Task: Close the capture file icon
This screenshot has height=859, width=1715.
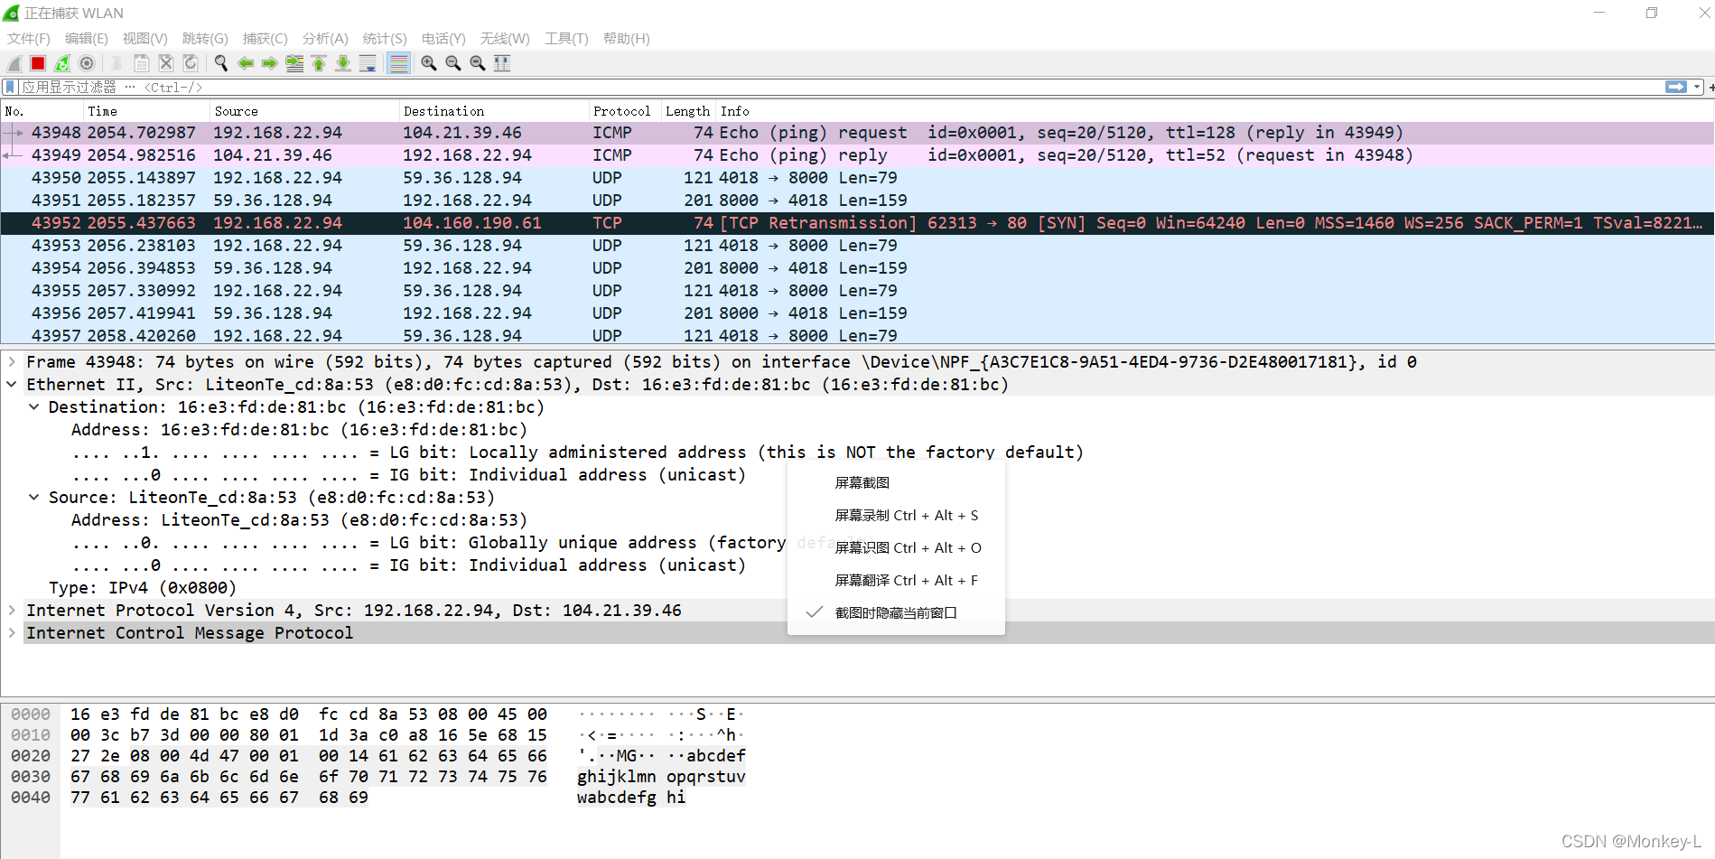Action: coord(166,63)
